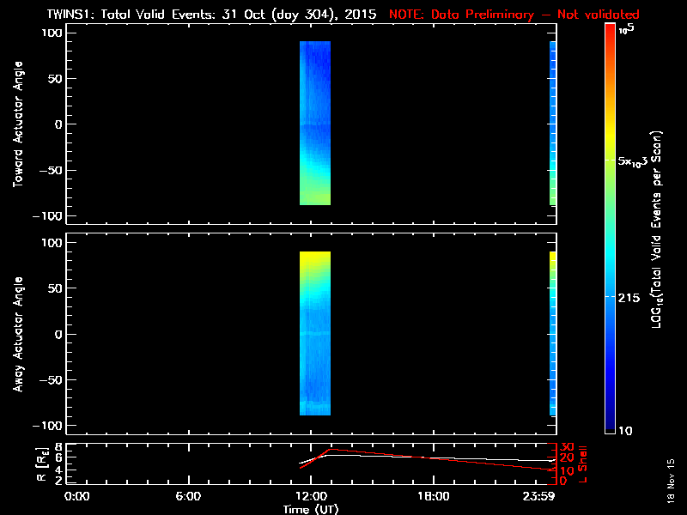Click the 6:00 tick label on time axis
This screenshot has height=515, width=687.
pos(188,496)
